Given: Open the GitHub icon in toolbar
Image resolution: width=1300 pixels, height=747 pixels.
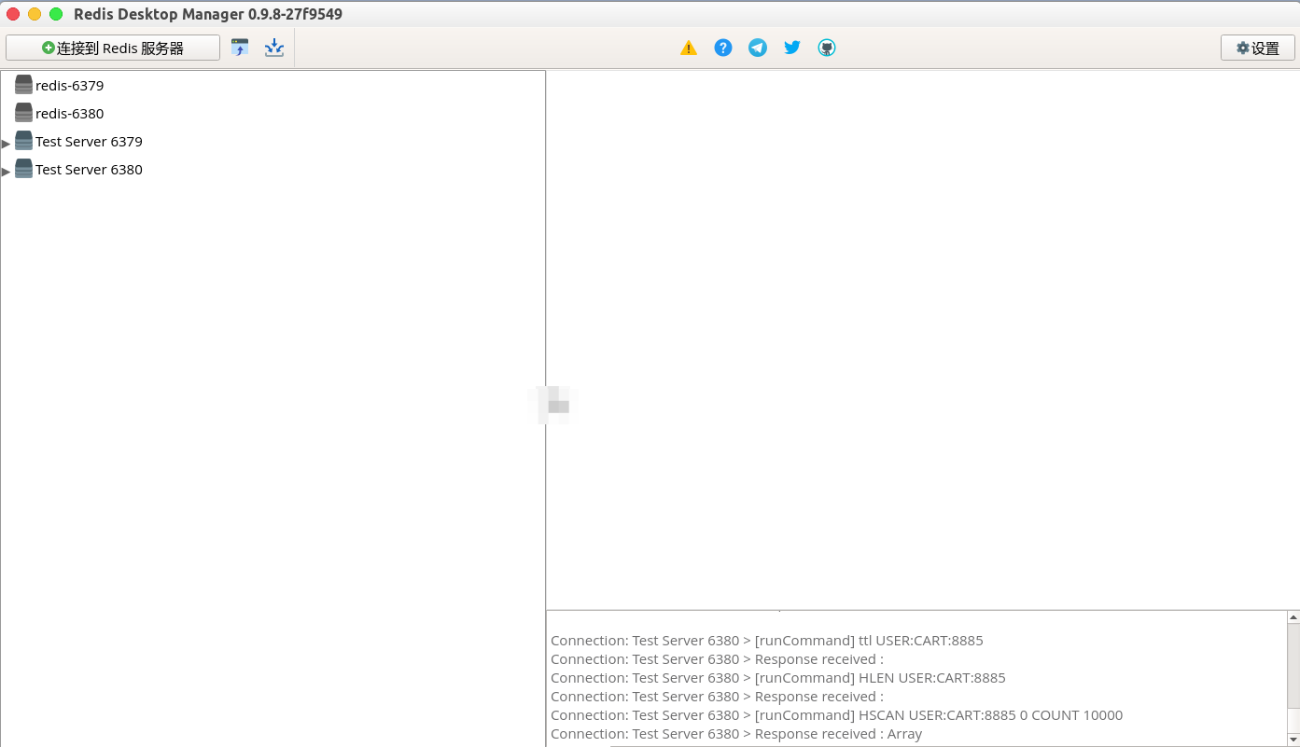Looking at the screenshot, I should [x=827, y=48].
